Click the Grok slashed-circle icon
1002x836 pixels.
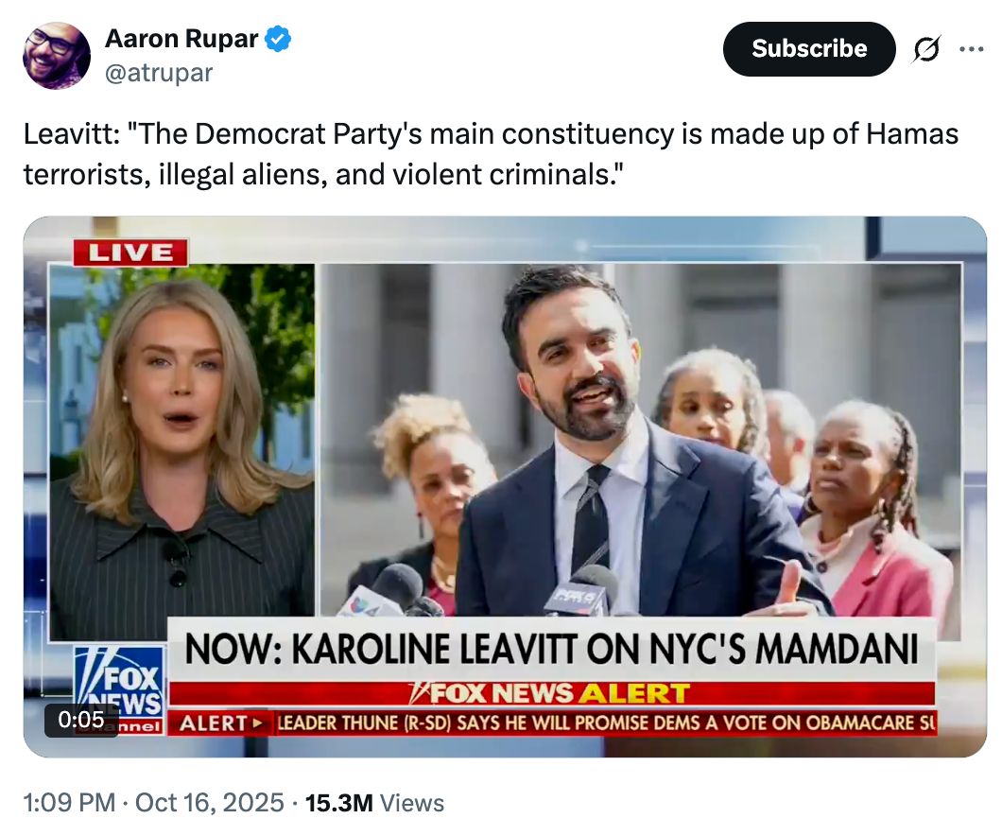coord(926,48)
